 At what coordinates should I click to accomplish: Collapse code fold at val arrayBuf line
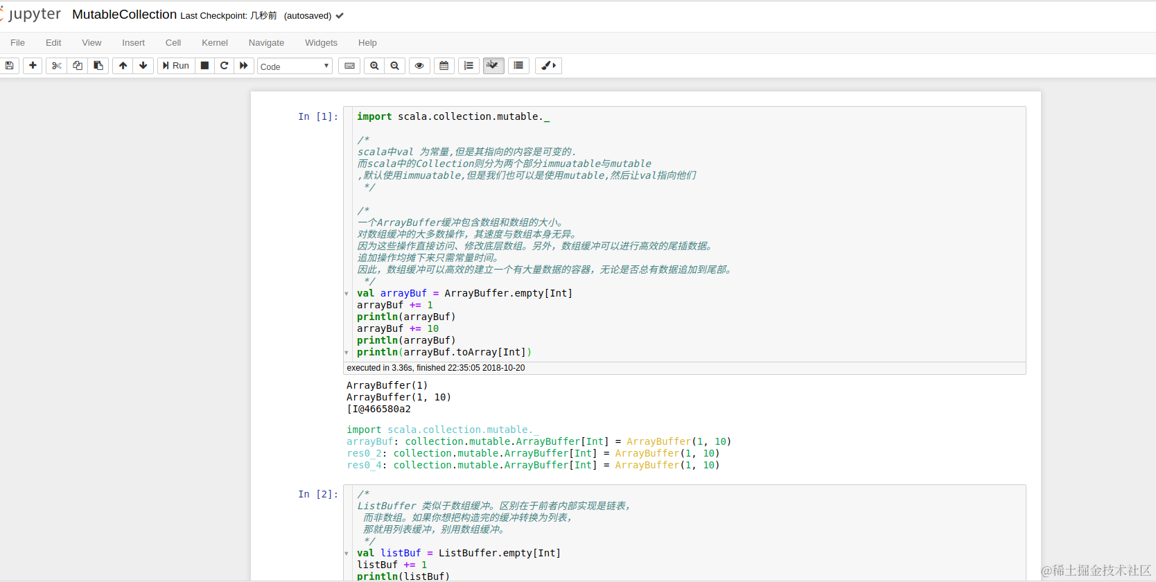347,294
